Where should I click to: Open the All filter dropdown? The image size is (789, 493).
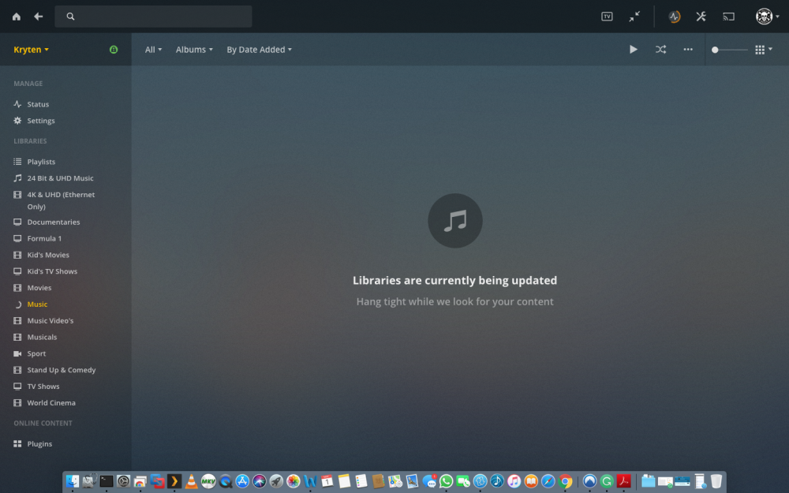(154, 49)
